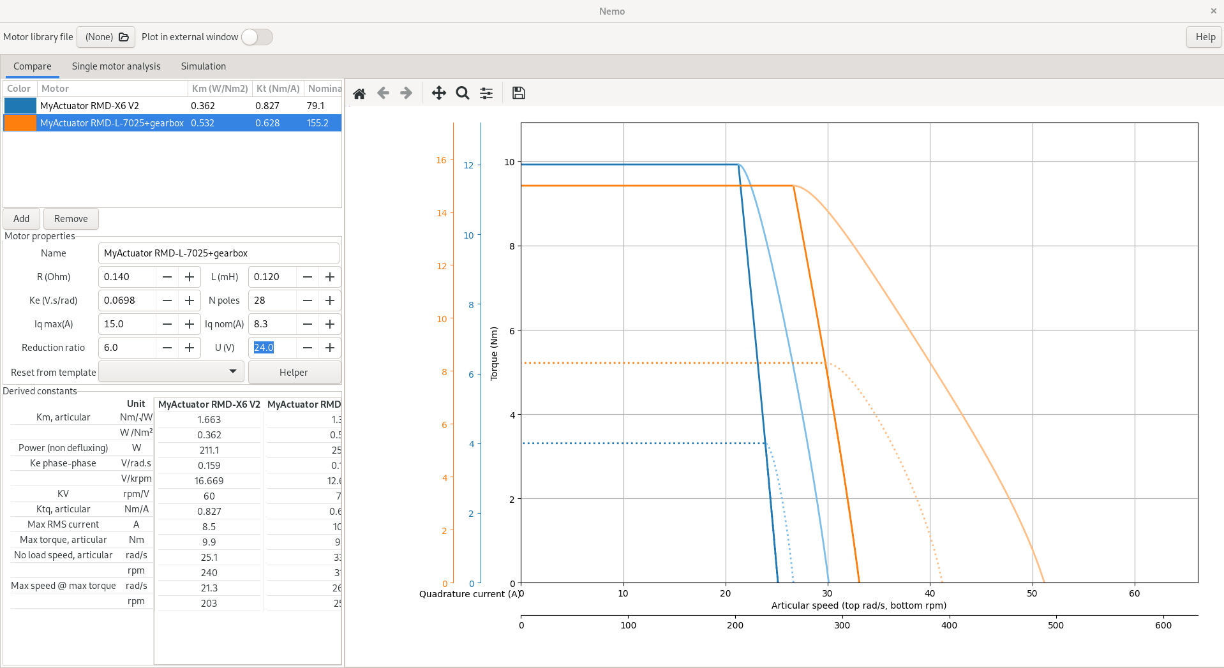
Task: Decrease Reduction ratio with minus button
Action: pyautogui.click(x=167, y=348)
